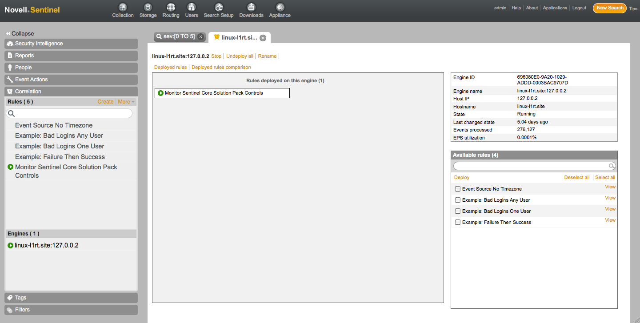The image size is (640, 323).
Task: Expand the Tags section
Action: pyautogui.click(x=71, y=298)
